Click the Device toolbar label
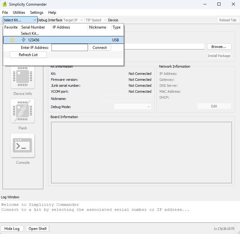The height and width of the screenshot is (234, 240). 113,20
